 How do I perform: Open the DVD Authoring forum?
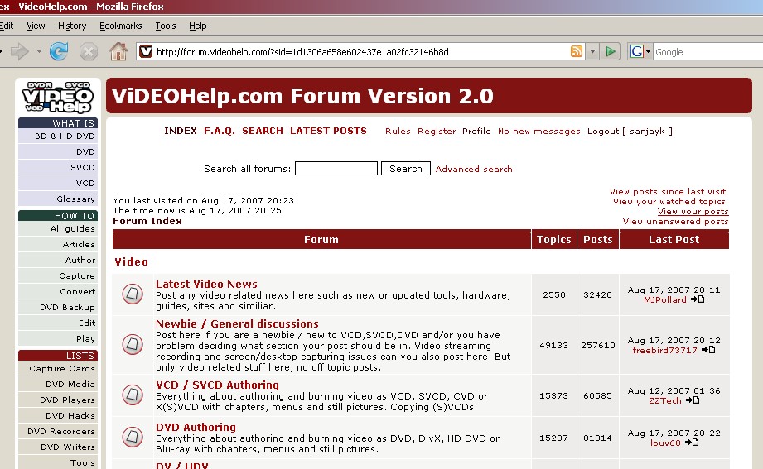(196, 427)
